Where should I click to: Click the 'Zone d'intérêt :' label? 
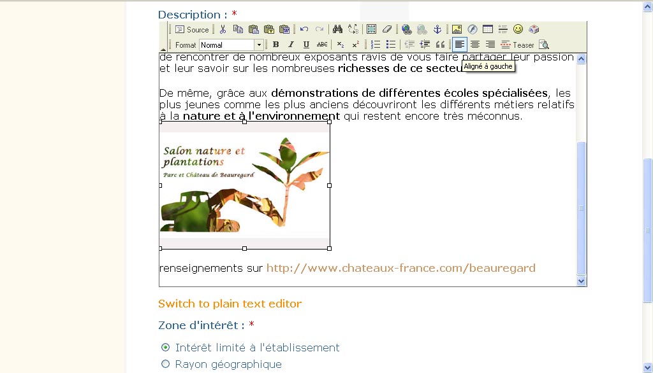pyautogui.click(x=202, y=325)
